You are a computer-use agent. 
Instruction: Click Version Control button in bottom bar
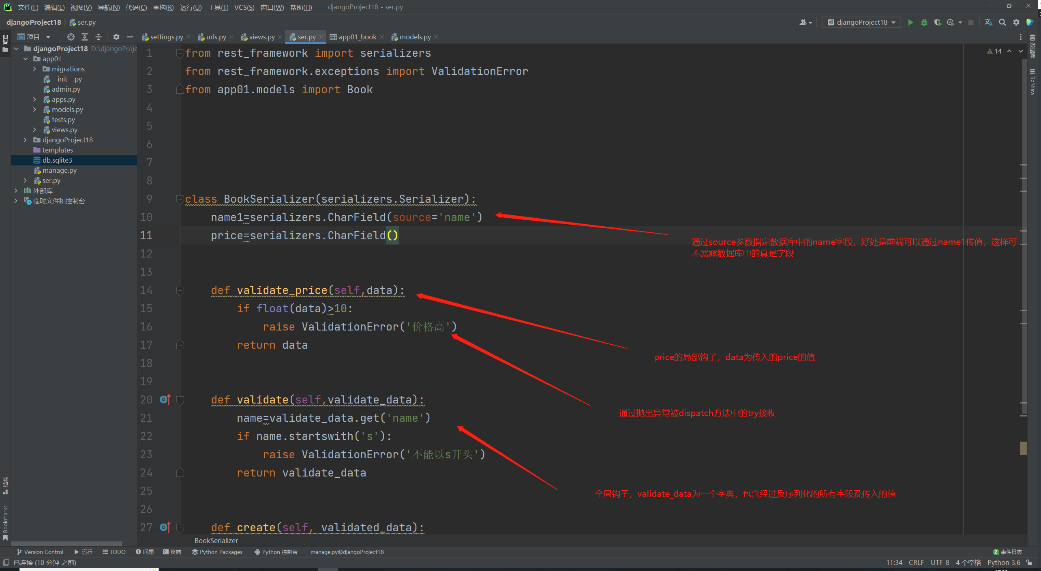tap(40, 552)
